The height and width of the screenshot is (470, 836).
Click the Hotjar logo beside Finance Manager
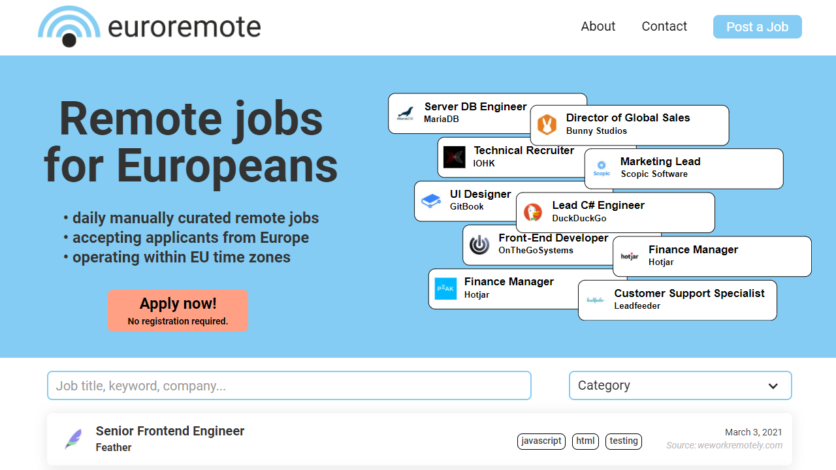click(630, 256)
